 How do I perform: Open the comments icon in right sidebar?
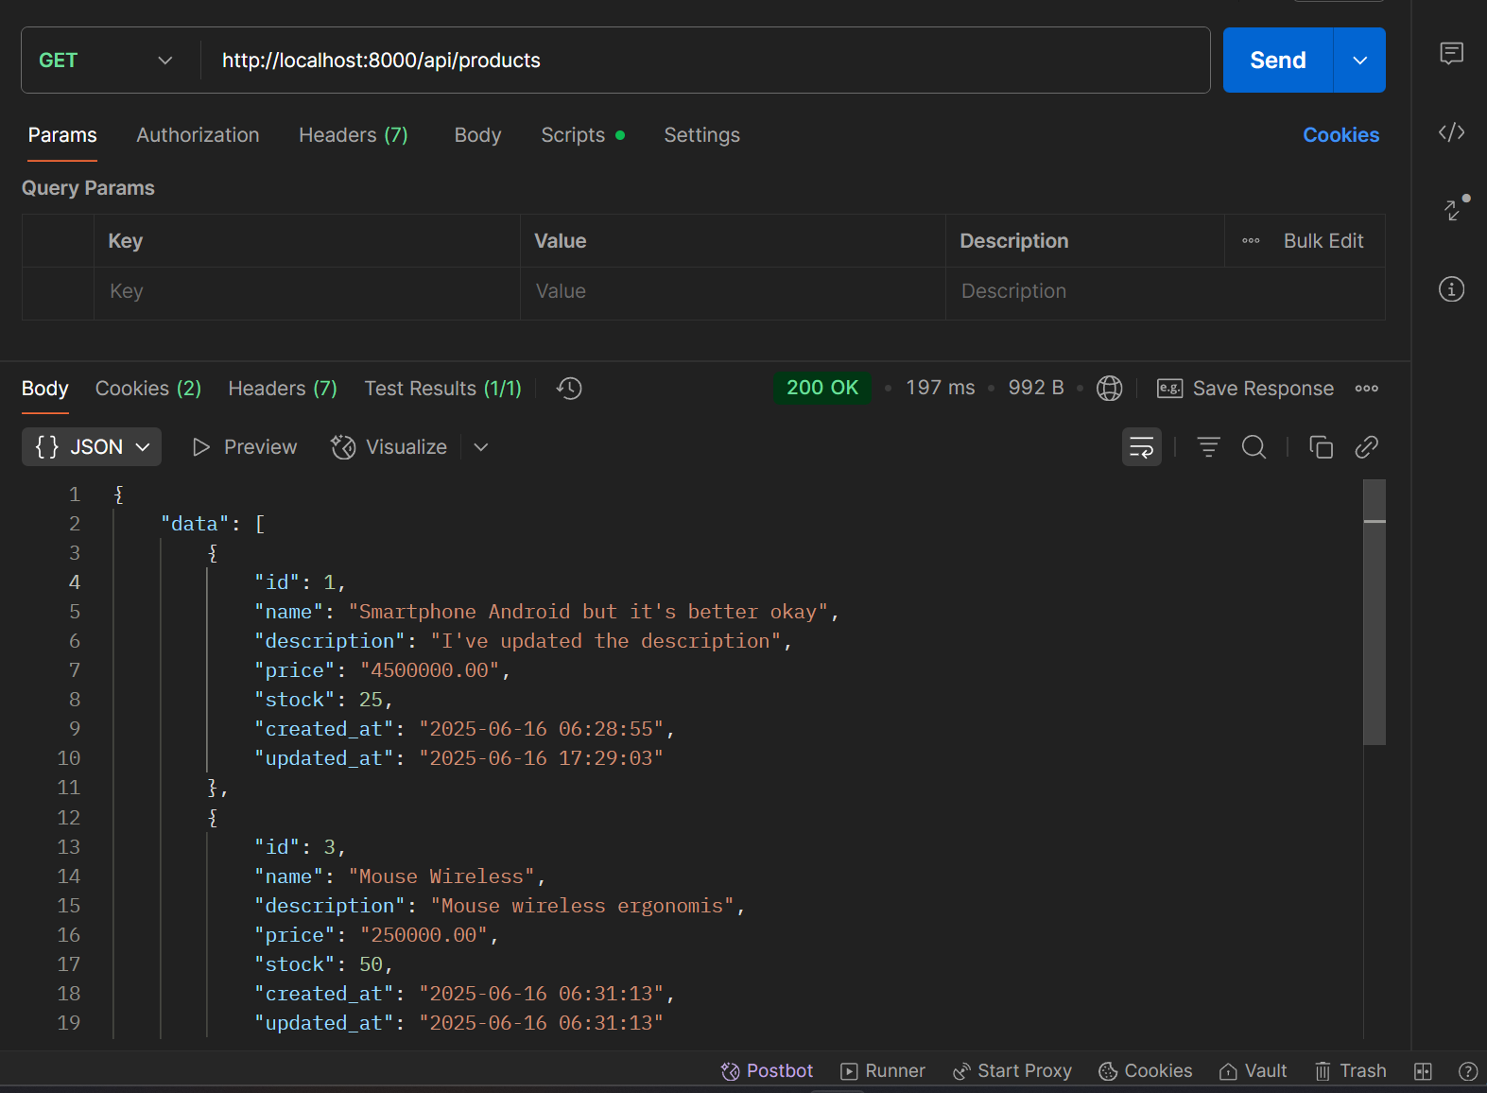[1451, 53]
